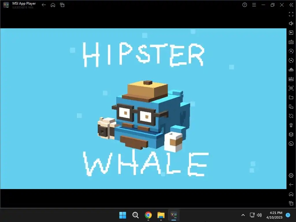Take a screenshot with the camera icon

(x=291, y=88)
